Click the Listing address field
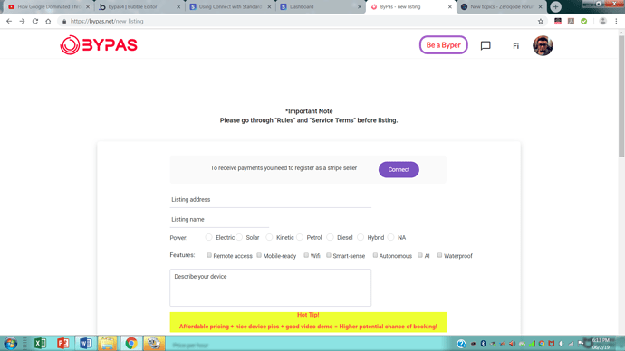The height and width of the screenshot is (351, 625). (270, 200)
